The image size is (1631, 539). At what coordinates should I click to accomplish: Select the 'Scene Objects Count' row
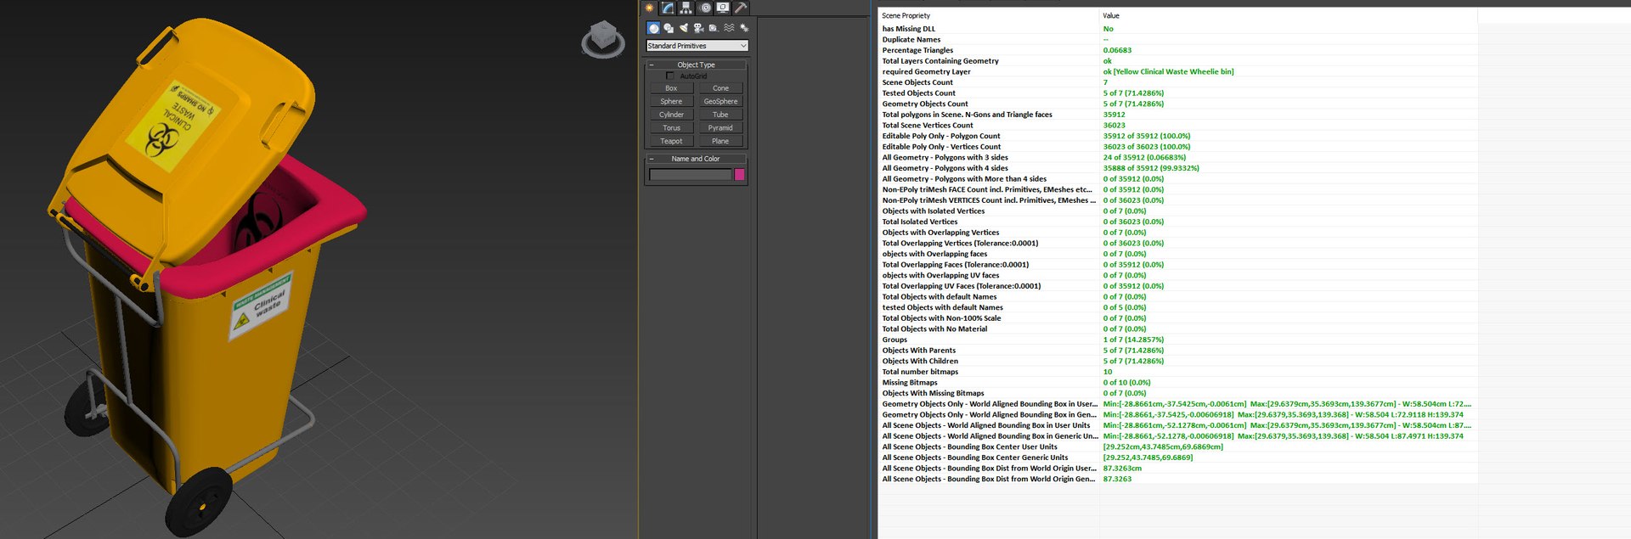pos(1177,82)
